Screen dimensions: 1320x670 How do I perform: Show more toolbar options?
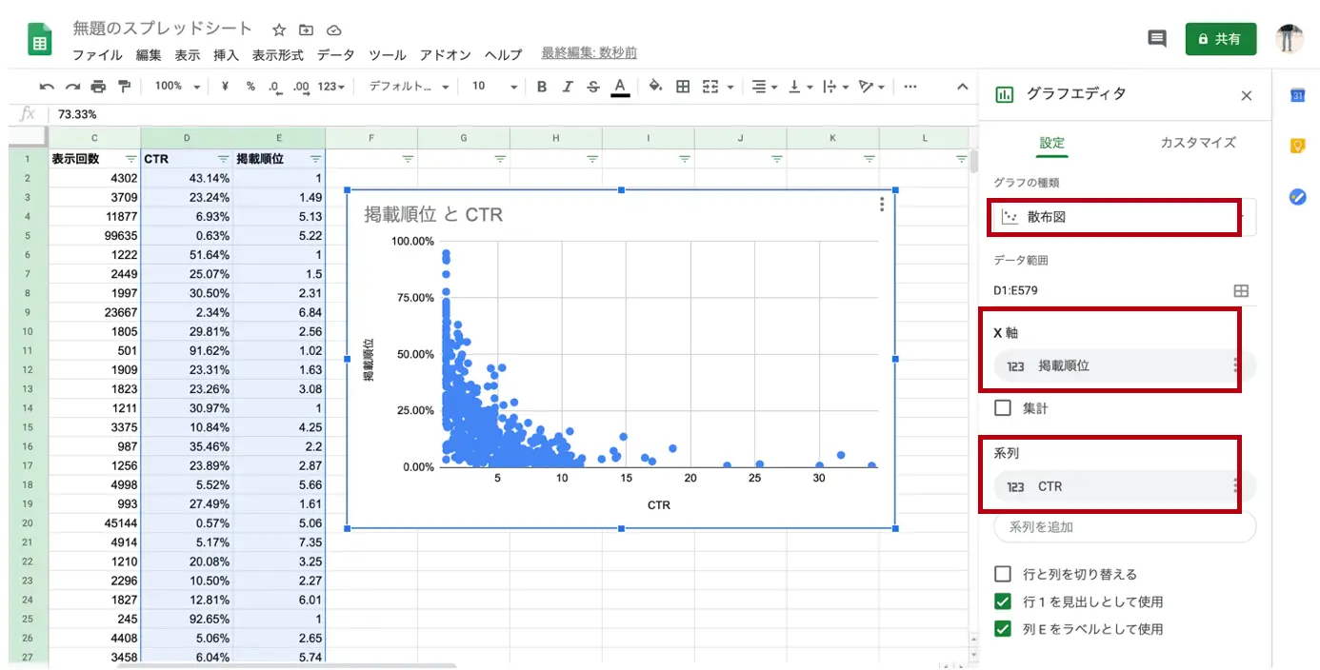point(910,87)
